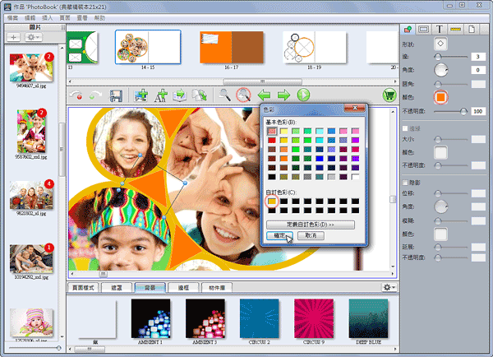The width and height of the screenshot is (493, 357).
Task: Open the green shopping cart order button
Action: pyautogui.click(x=389, y=95)
